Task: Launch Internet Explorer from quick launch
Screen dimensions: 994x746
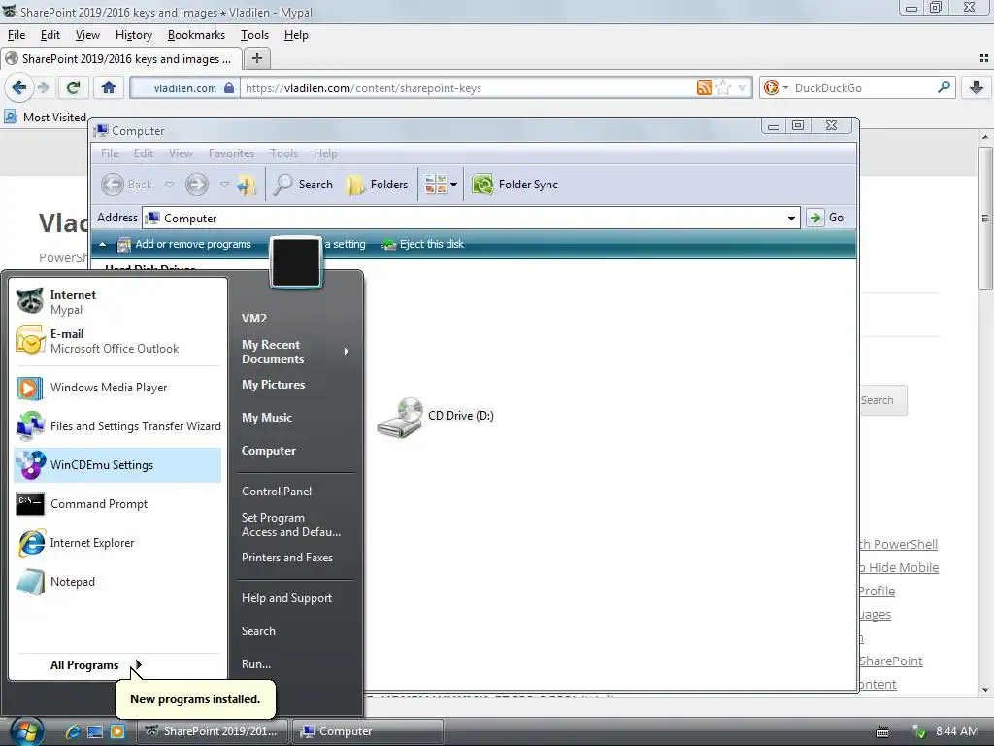Action: pos(73,731)
